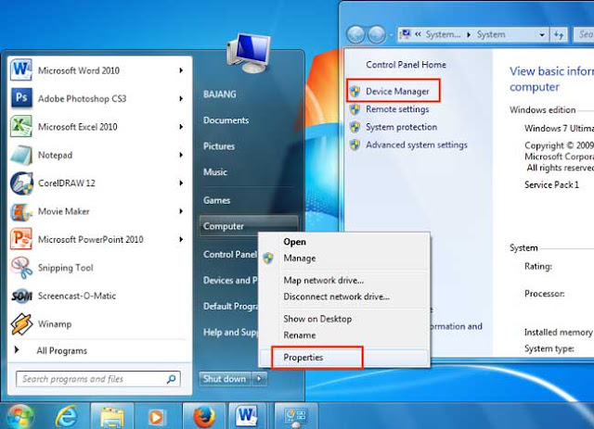Open the Shut down options arrow
This screenshot has height=429, width=594.
tap(260, 378)
